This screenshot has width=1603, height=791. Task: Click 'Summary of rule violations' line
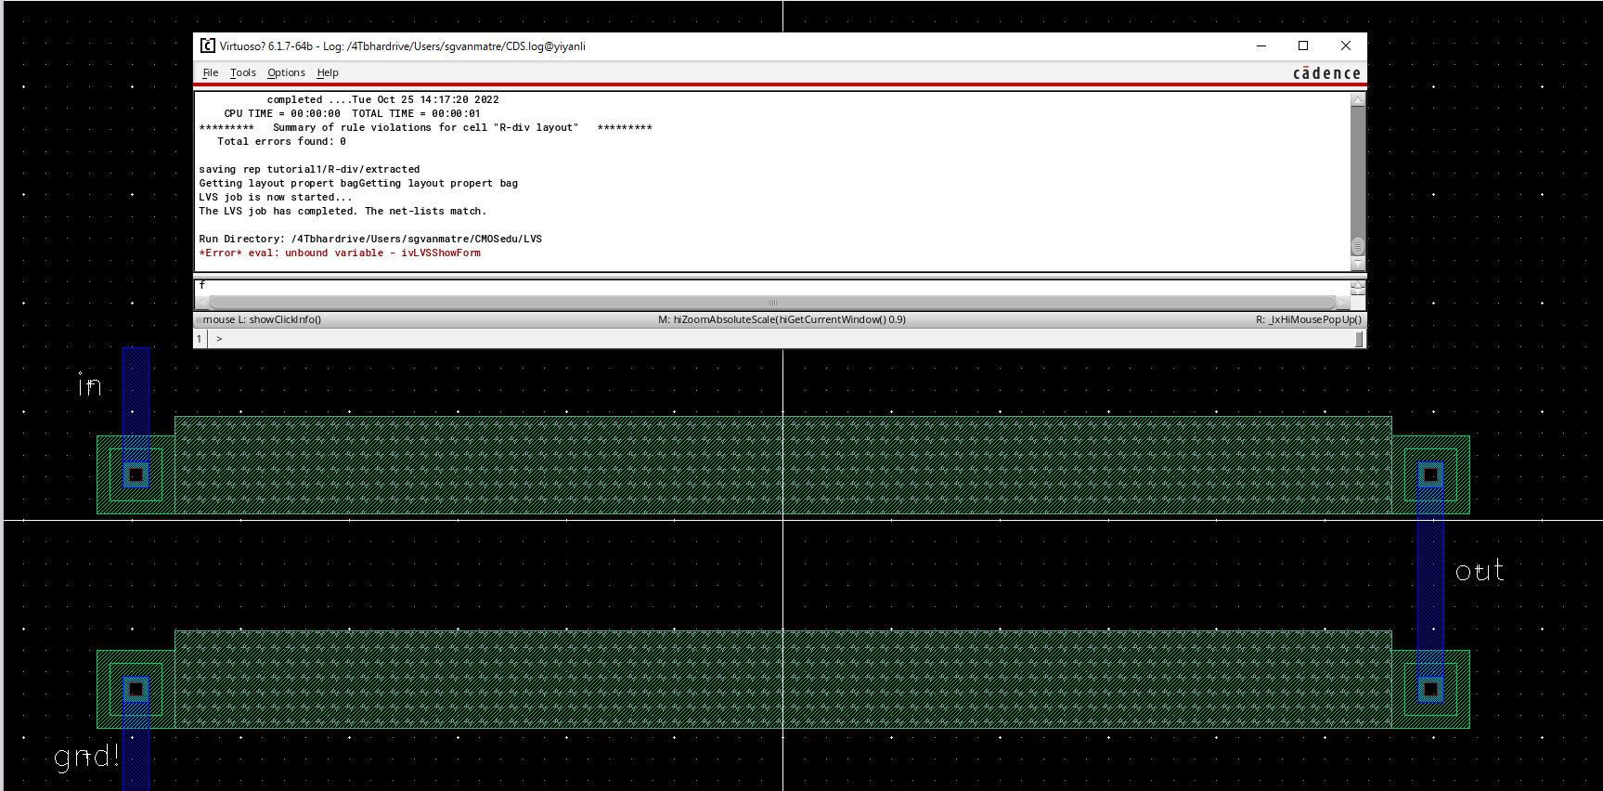click(x=425, y=127)
